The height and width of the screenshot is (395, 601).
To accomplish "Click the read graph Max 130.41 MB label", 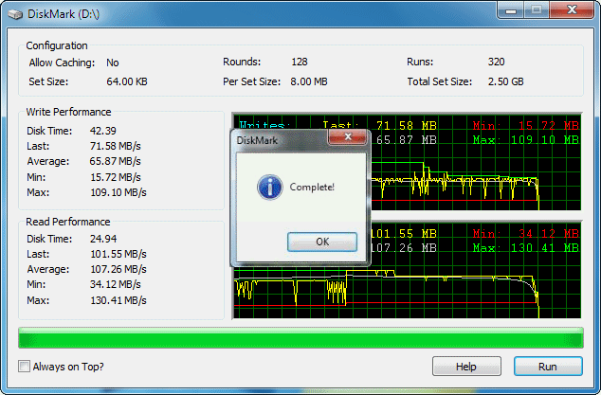I will pyautogui.click(x=525, y=248).
